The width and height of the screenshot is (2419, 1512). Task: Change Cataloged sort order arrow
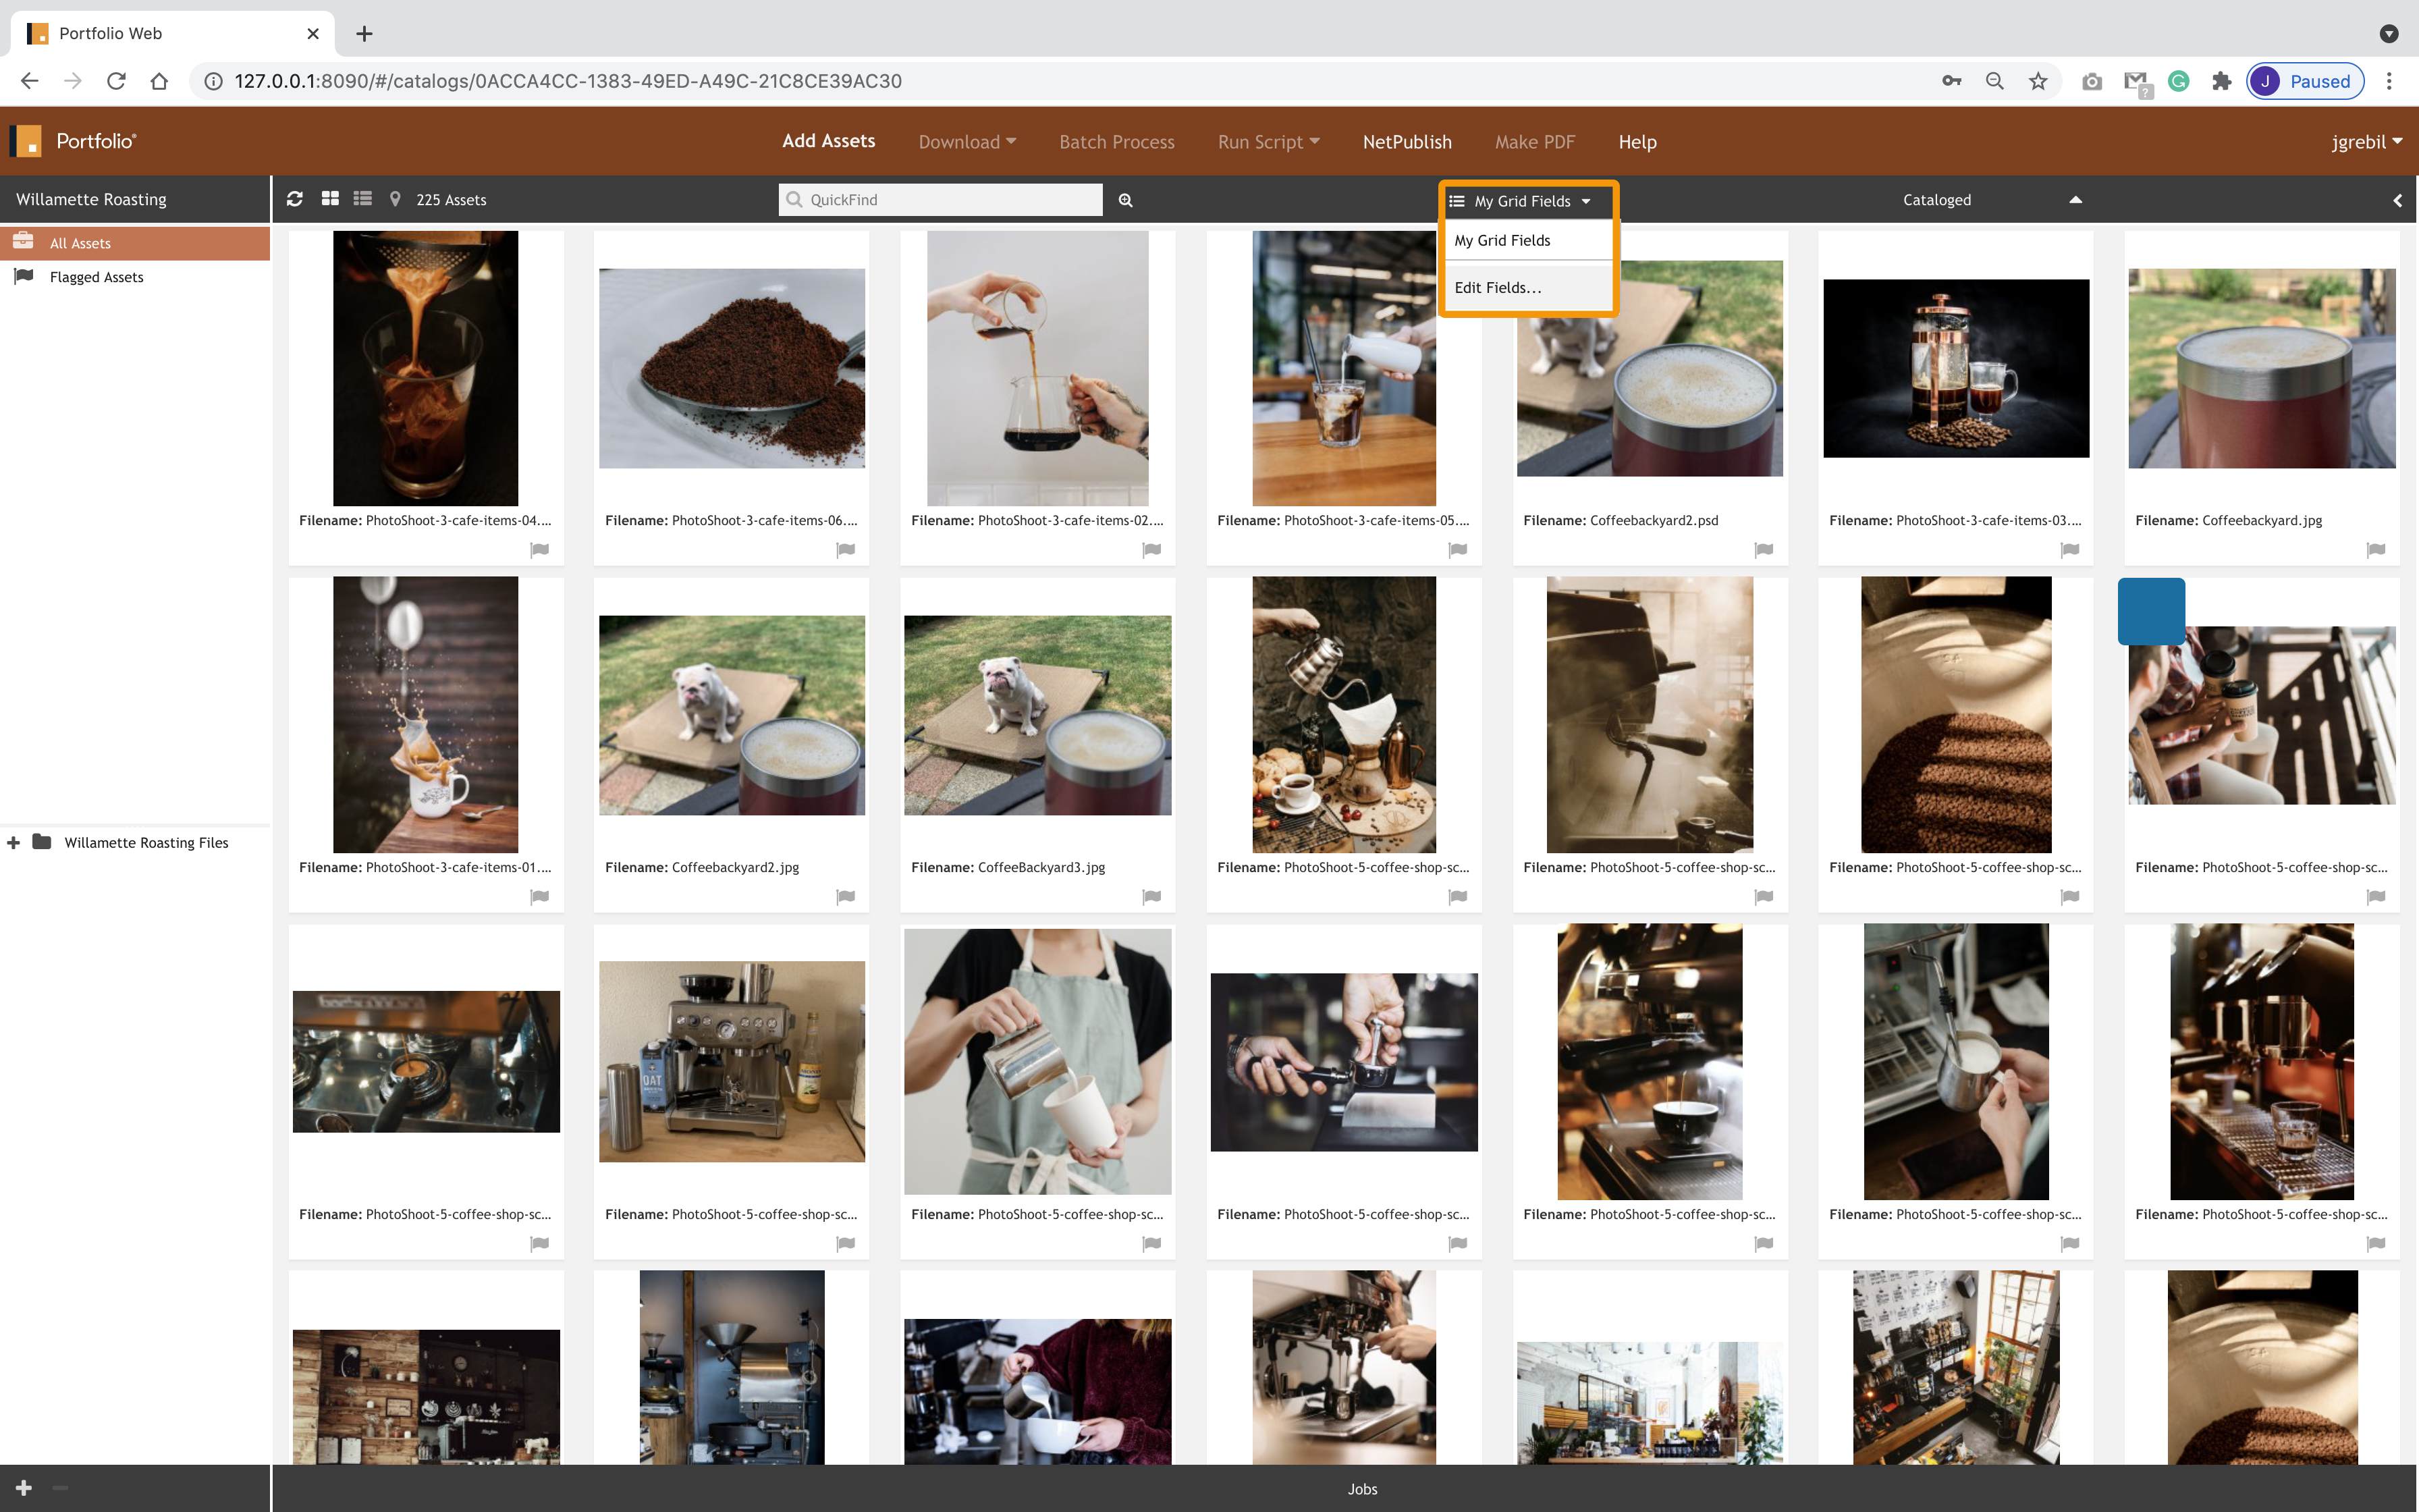coord(2075,200)
